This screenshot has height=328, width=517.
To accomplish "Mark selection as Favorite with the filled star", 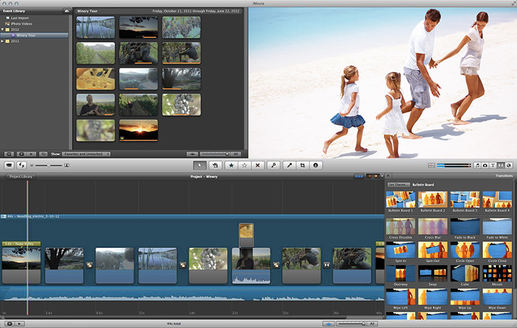I will tap(231, 165).
